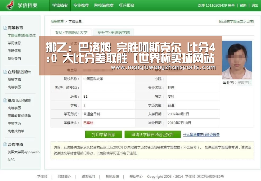Click the 高等教育 section document icon
261x181 pixels.
tap(5, 28)
